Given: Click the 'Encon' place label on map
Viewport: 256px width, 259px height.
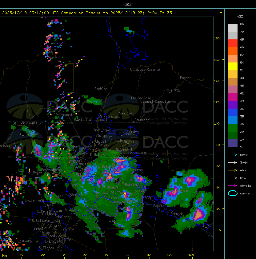Looking at the screenshot, I should pos(185,78).
